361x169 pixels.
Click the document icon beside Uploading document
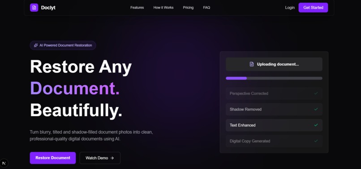(252, 64)
